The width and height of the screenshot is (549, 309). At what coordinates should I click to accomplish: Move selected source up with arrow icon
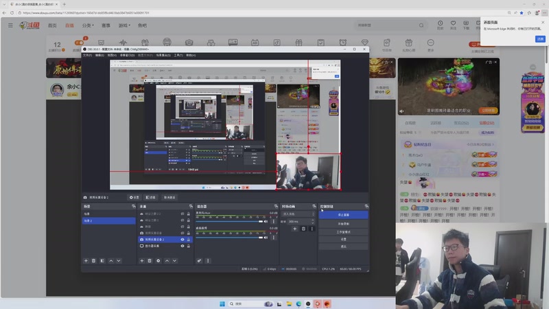(167, 261)
